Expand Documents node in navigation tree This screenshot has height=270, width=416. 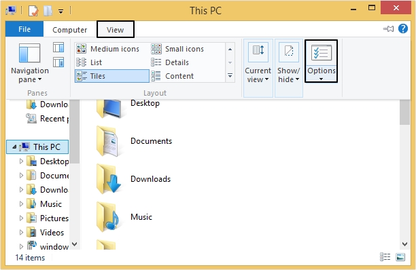point(21,176)
